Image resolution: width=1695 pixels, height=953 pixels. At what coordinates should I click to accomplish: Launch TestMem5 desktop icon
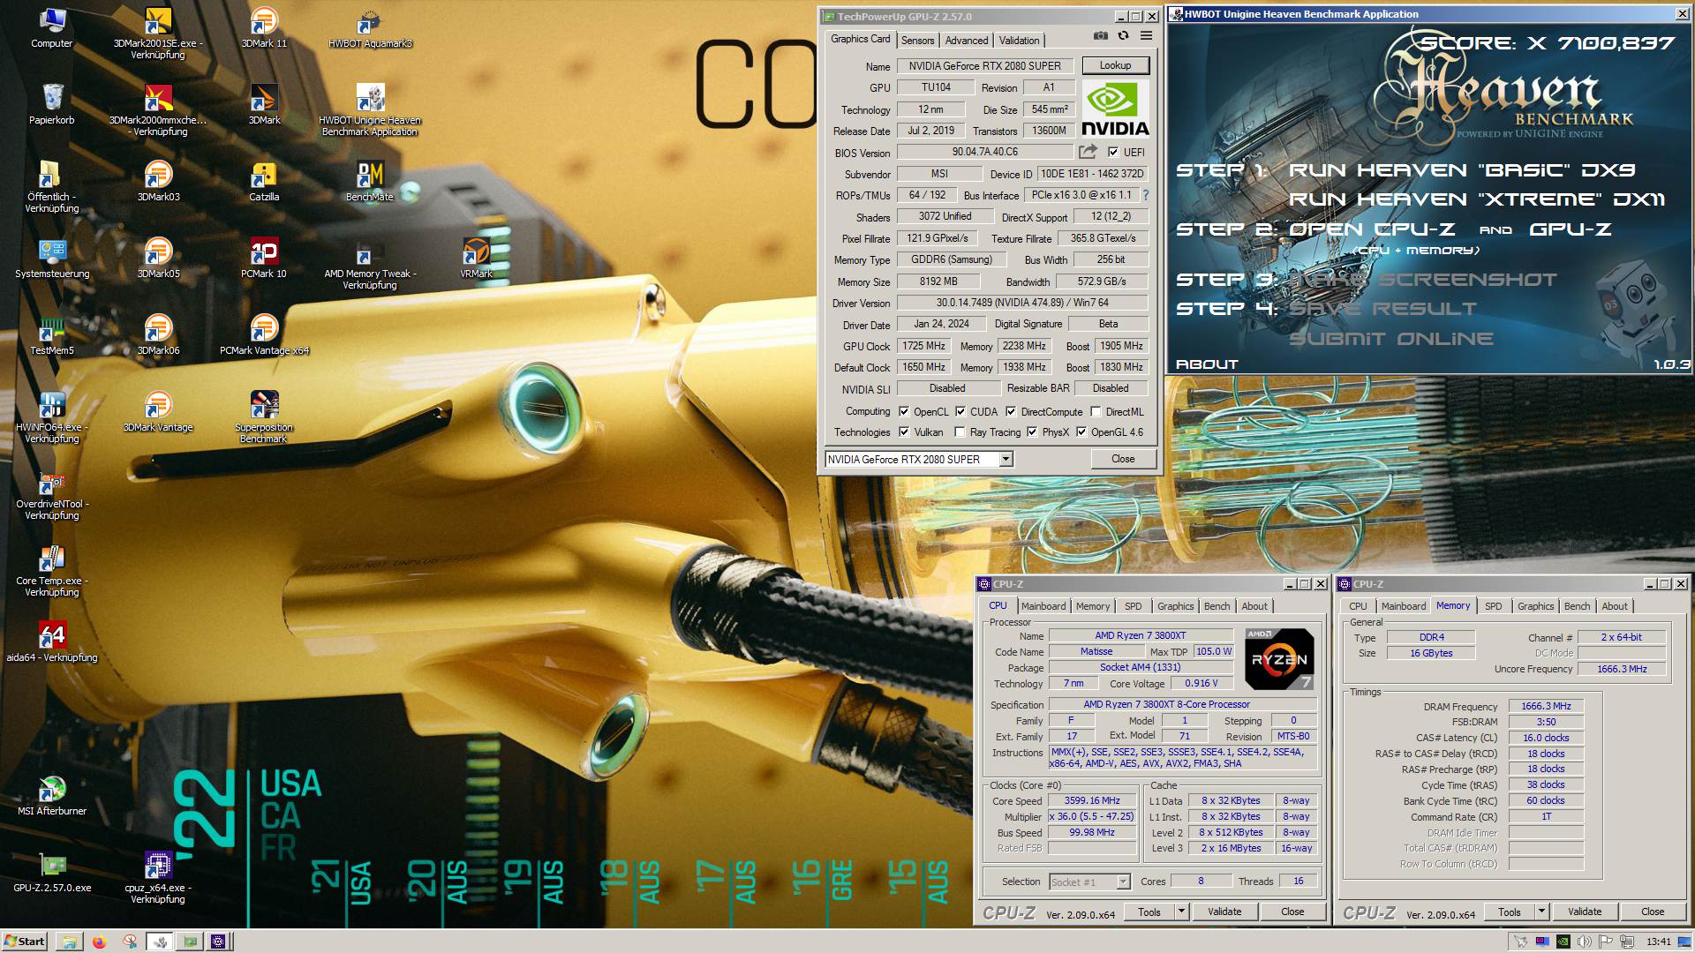click(52, 334)
